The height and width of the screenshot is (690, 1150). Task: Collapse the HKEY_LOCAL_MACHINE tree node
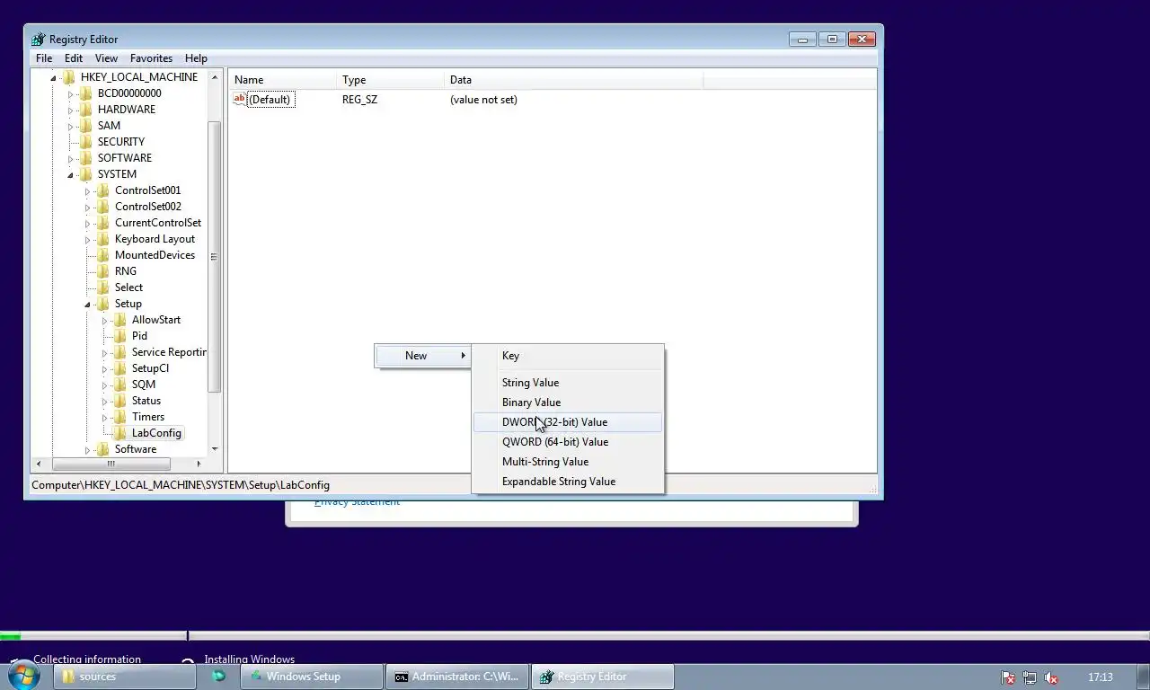point(53,77)
